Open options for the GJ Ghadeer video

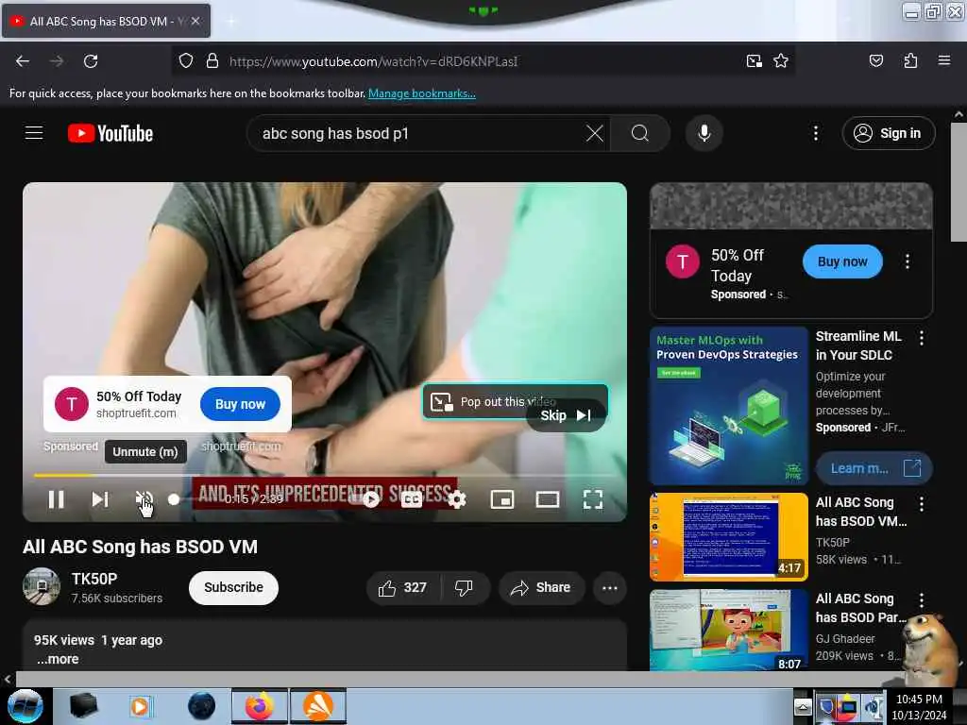pos(922,599)
